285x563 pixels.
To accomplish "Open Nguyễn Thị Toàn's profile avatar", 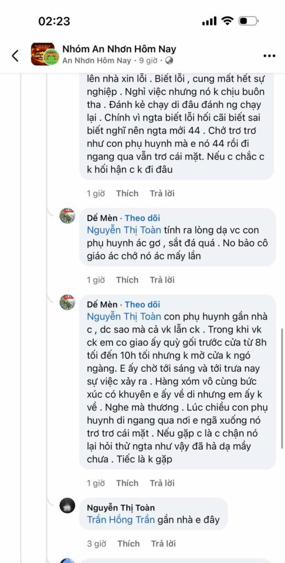I will [68, 506].
